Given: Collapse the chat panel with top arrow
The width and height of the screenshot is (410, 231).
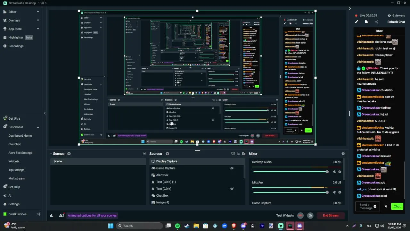Looking at the screenshot, I should (350, 9).
